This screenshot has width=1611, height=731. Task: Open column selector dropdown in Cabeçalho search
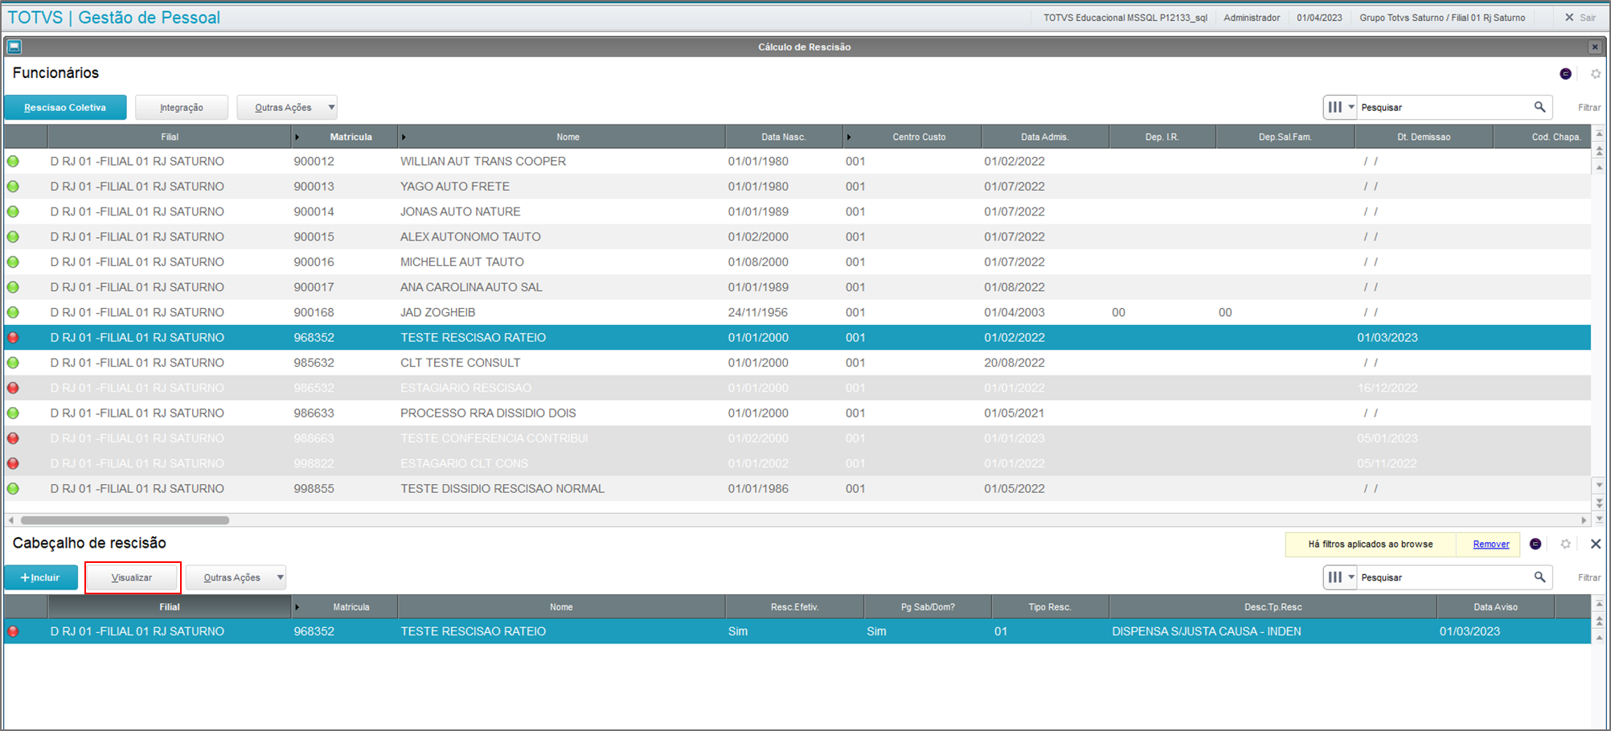point(1341,577)
